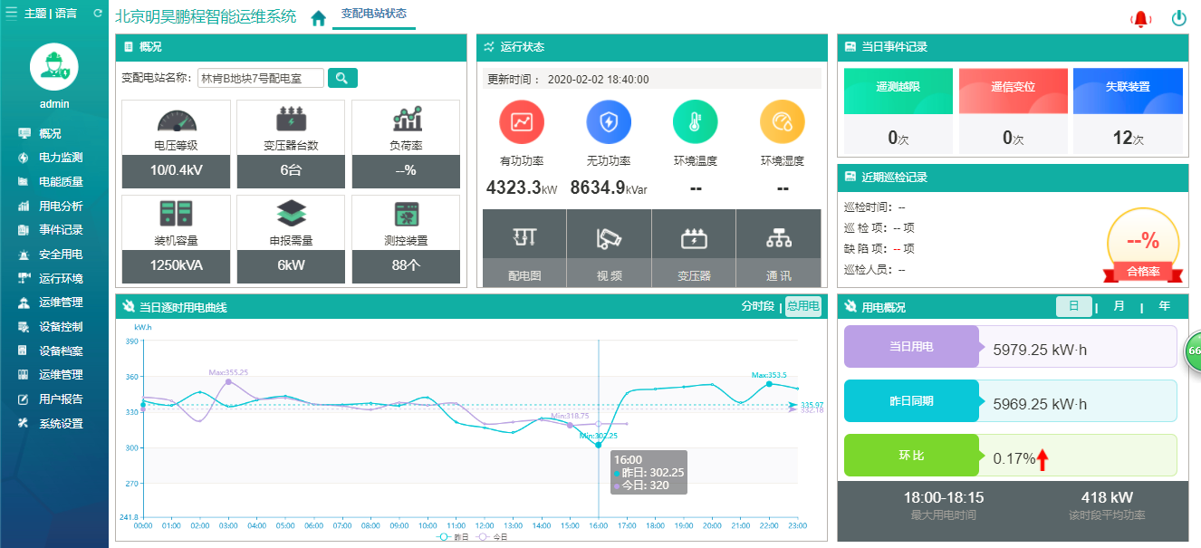Go to home via house icon
This screenshot has height=548, width=1201.
pos(319,18)
